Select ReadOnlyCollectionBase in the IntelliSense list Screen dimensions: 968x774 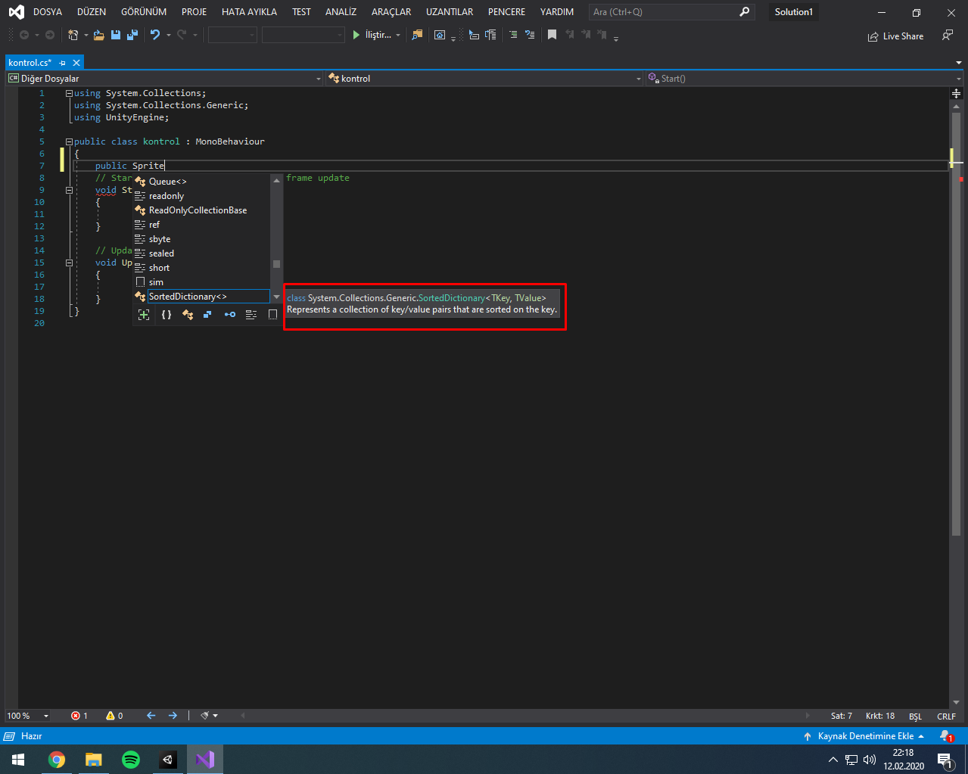(x=201, y=210)
